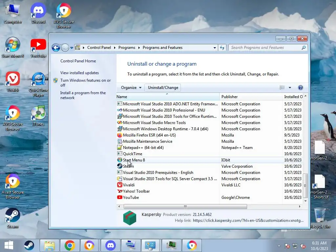Select Notepad++ (64-bit x64) entry
Image resolution: width=336 pixels, height=252 pixels.
(210, 147)
